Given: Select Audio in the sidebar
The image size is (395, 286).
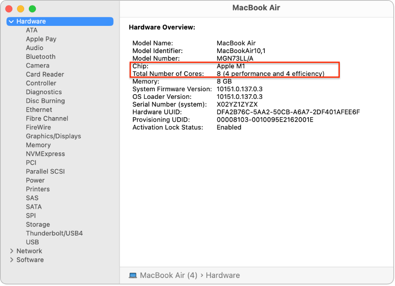Looking at the screenshot, I should 34,48.
